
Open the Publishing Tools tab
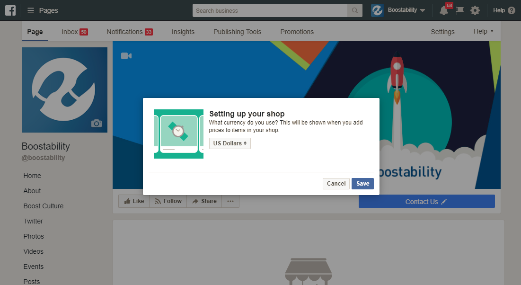[237, 32]
